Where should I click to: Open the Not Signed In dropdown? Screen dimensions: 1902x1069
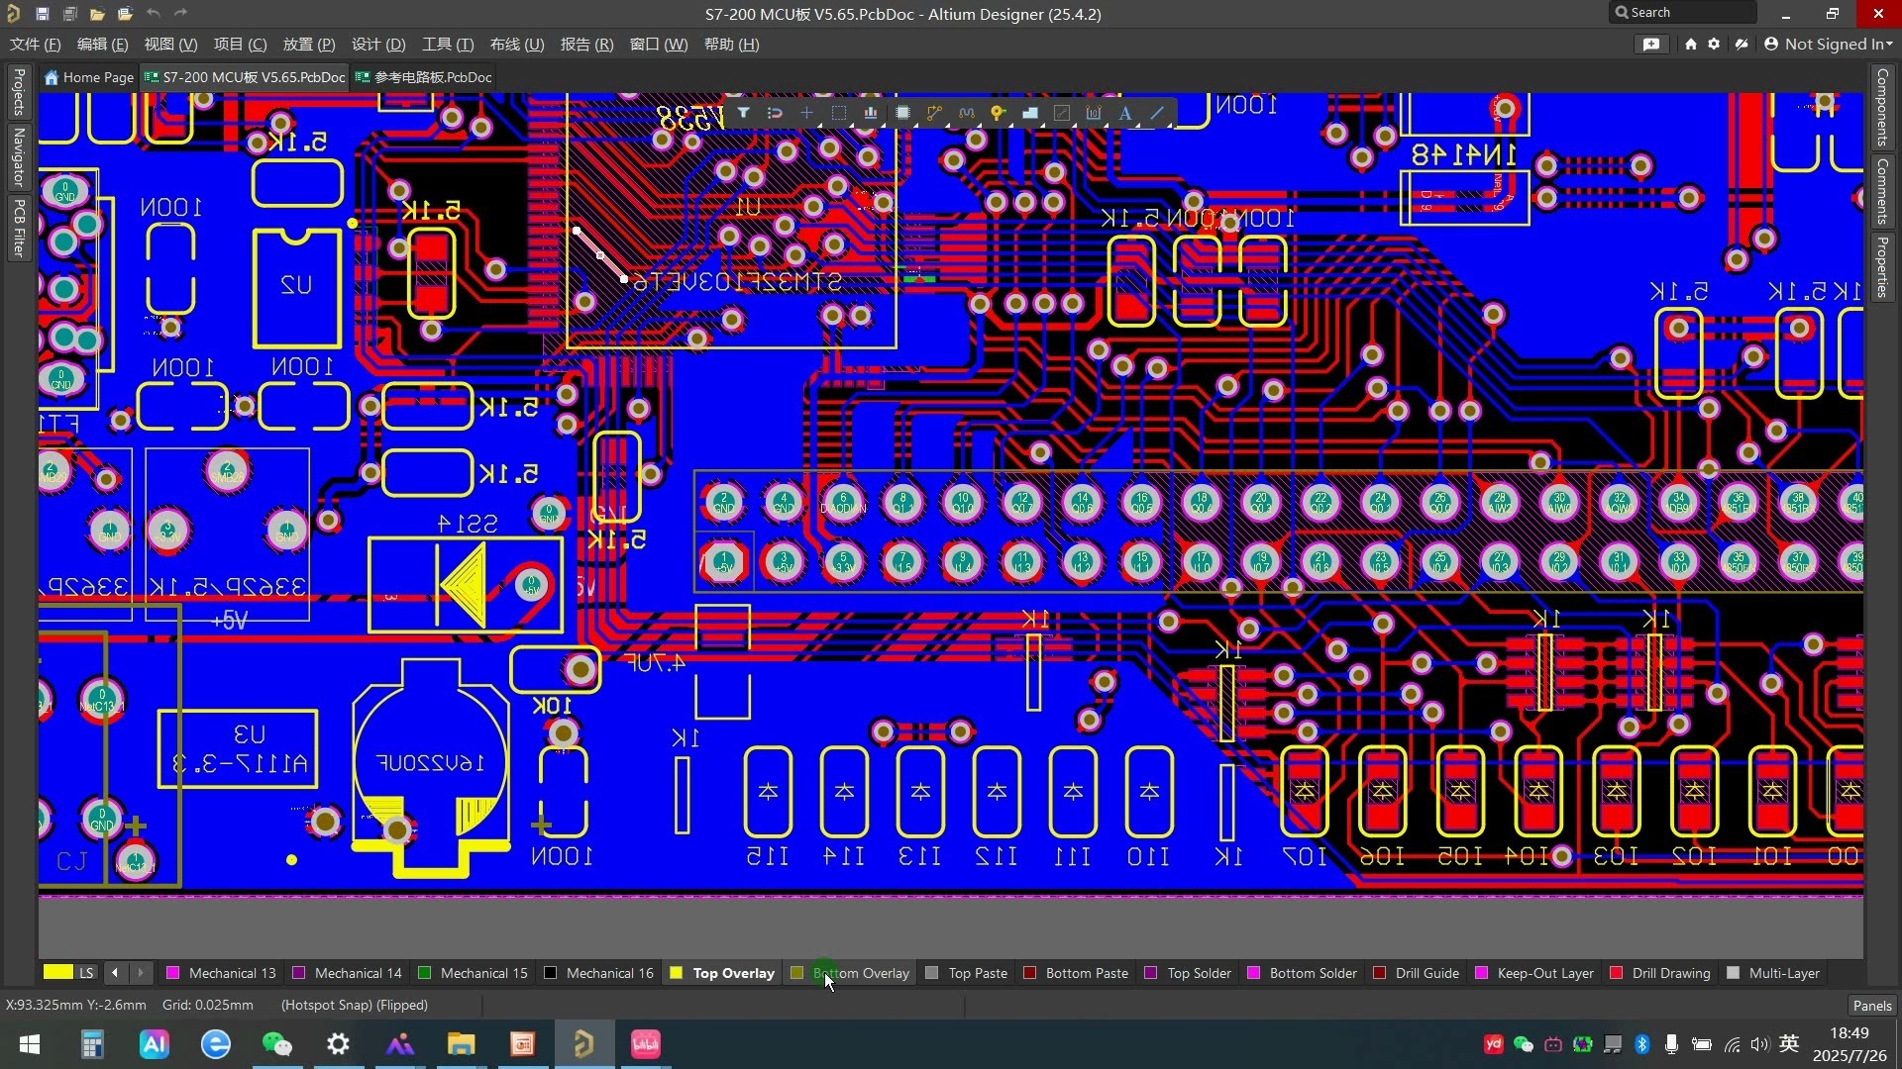(x=1829, y=44)
